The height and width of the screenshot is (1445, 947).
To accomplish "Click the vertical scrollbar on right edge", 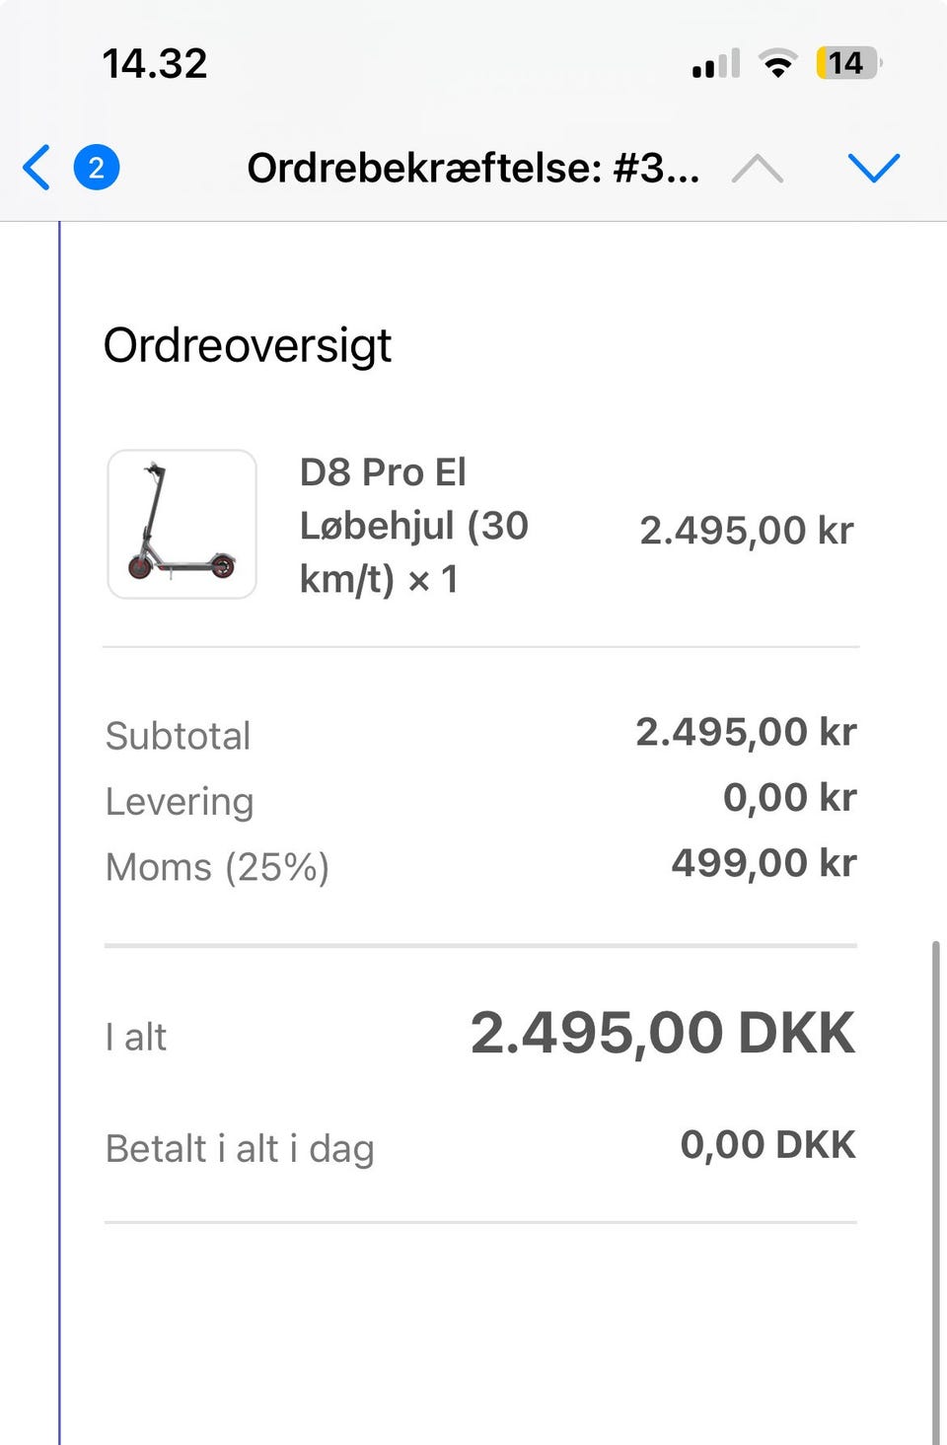I will pos(935,1184).
